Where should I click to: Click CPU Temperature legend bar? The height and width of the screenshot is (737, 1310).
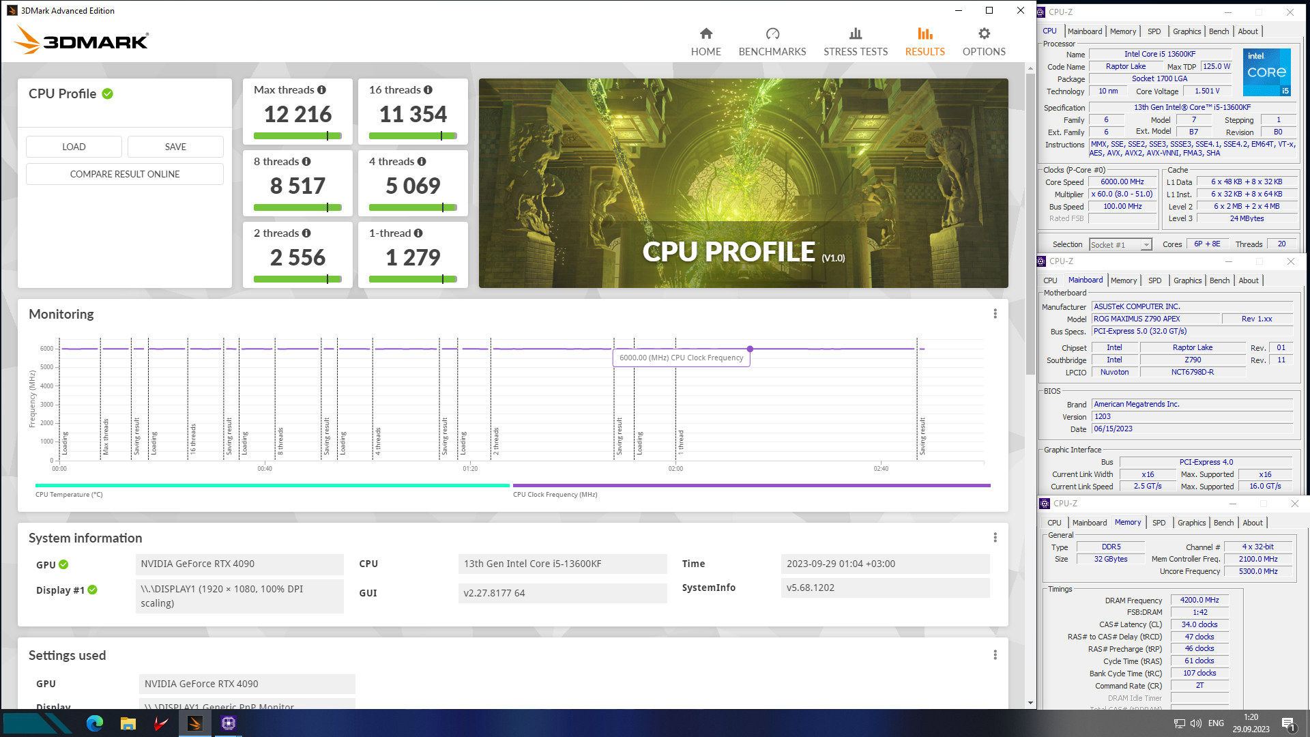click(x=272, y=485)
